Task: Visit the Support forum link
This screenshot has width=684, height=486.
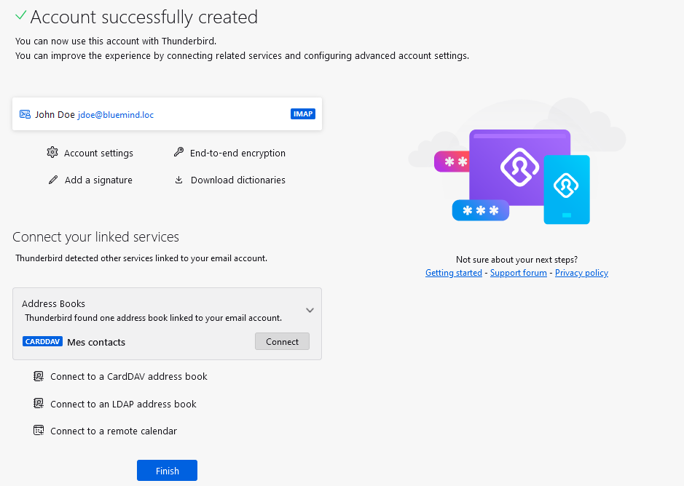Action: pos(518,273)
